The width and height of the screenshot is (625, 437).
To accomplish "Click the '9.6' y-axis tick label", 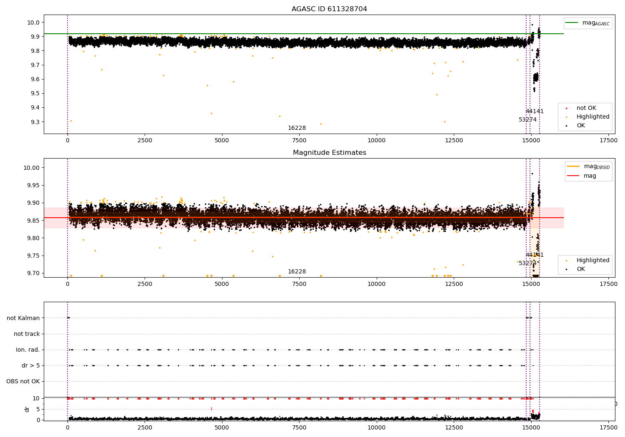I will coord(35,79).
